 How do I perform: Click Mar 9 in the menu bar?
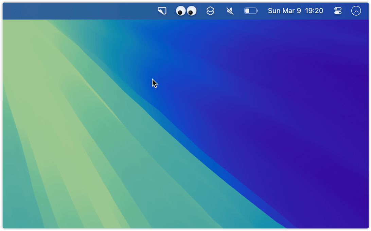(x=291, y=11)
